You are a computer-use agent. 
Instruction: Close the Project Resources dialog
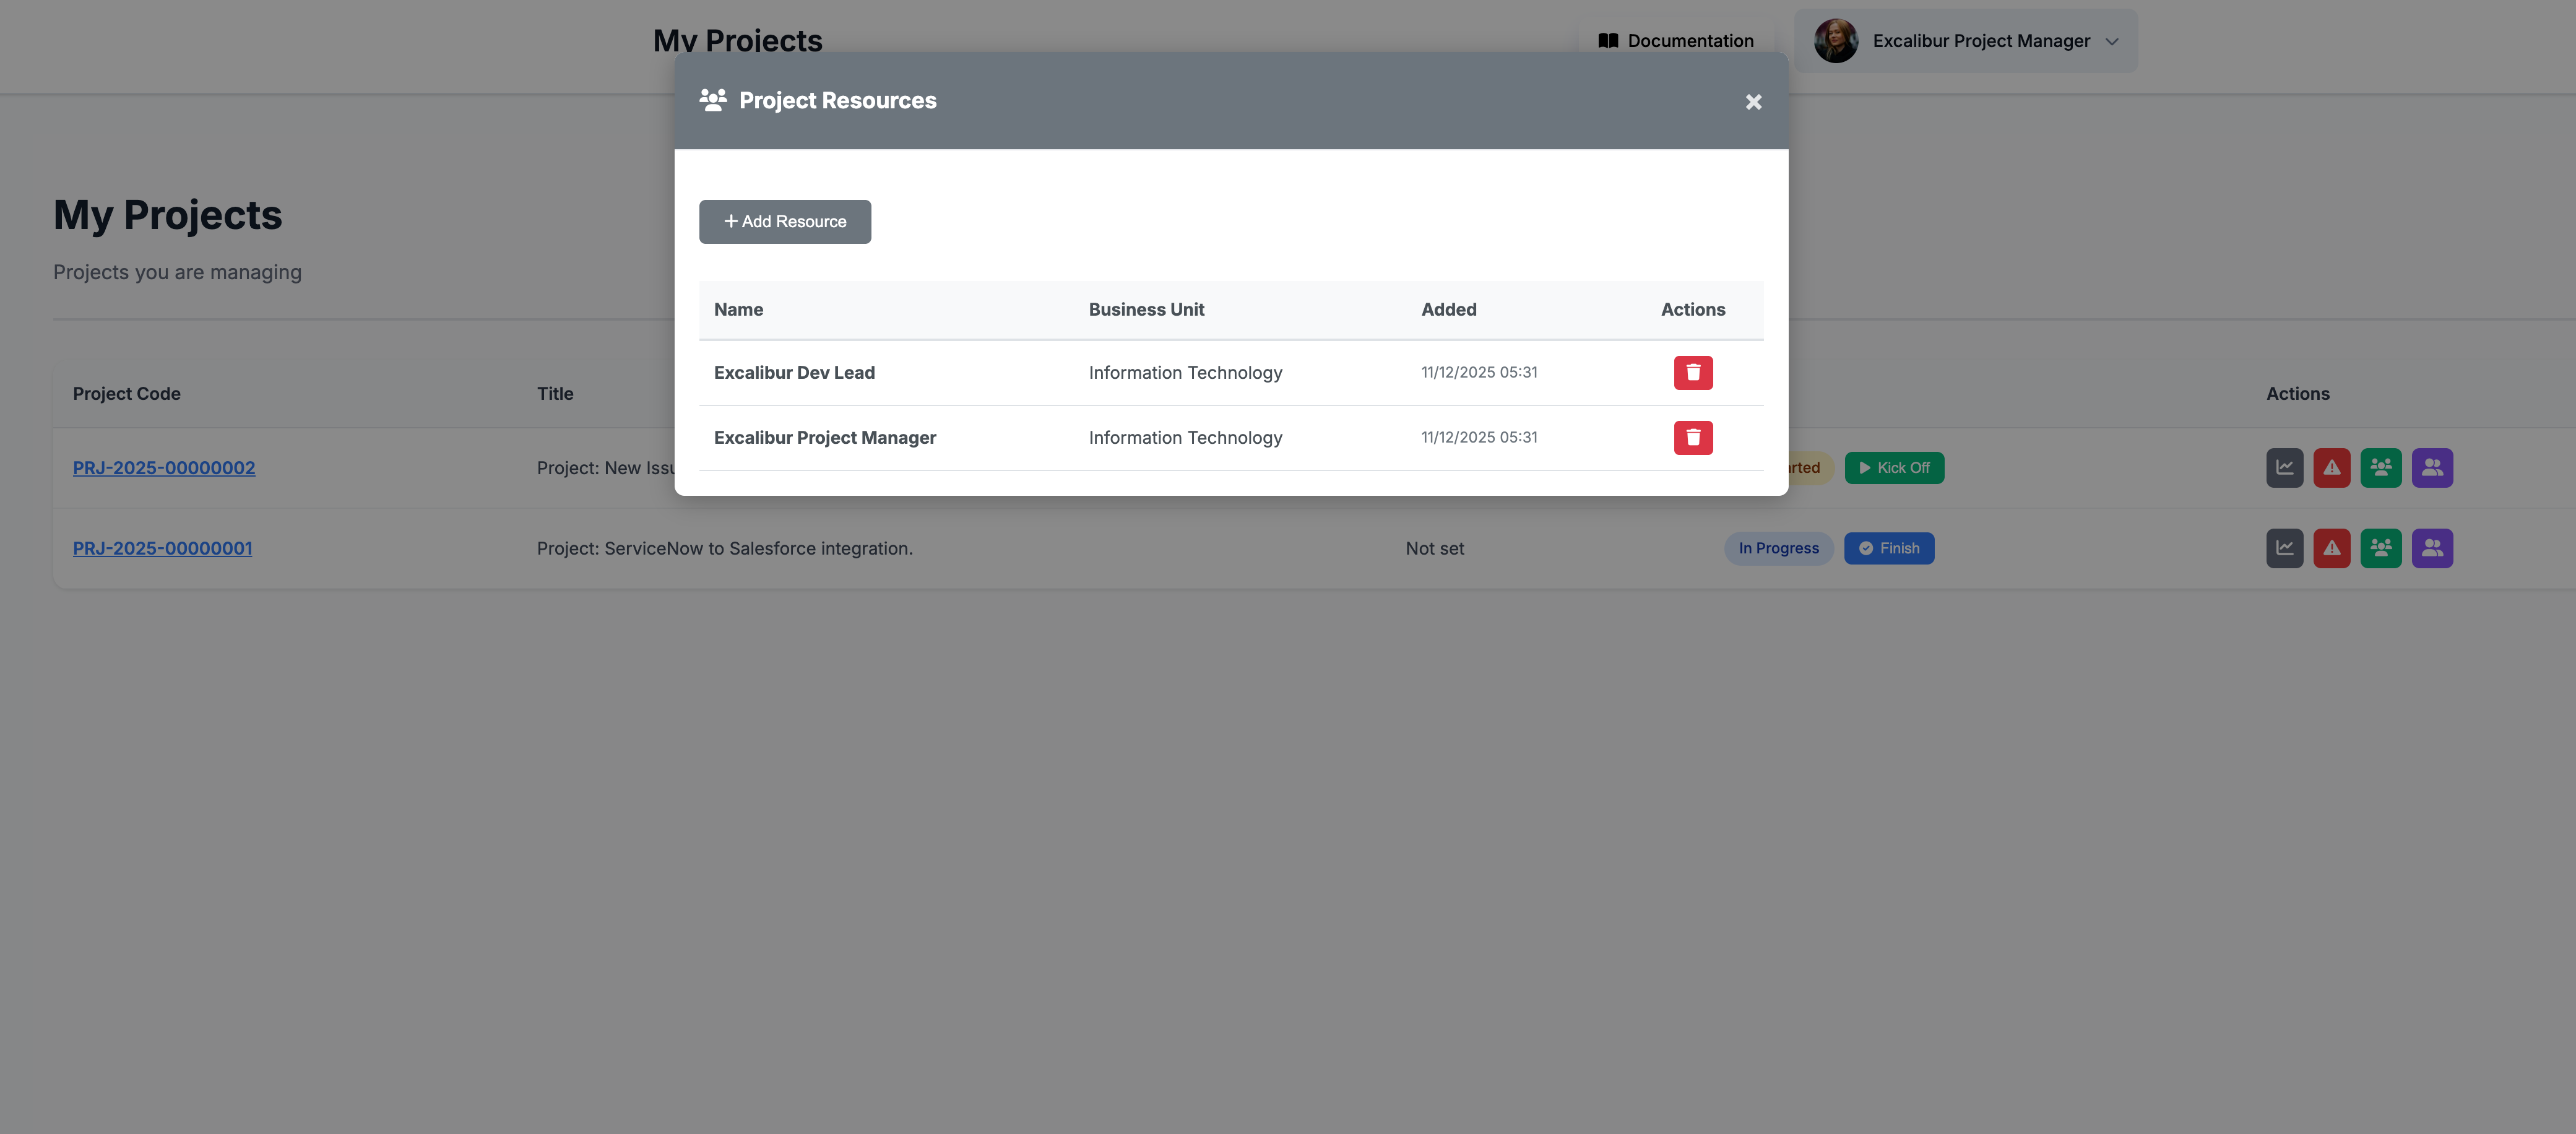[1752, 102]
